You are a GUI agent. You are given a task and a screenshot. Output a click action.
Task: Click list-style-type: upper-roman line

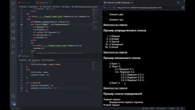coord(45,64)
